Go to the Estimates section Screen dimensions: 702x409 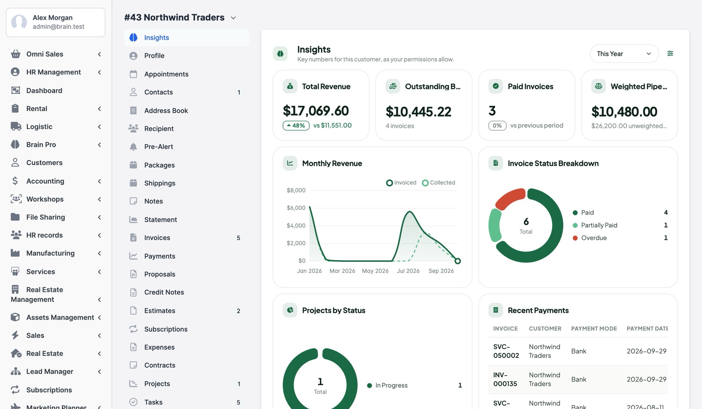[186, 311]
